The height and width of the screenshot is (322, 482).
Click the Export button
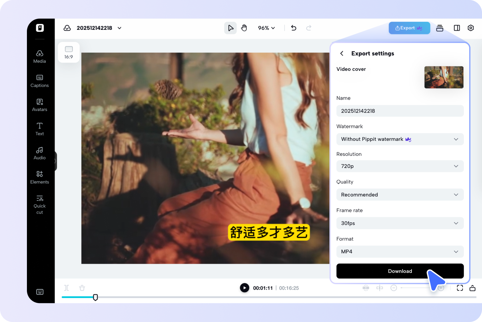point(409,28)
